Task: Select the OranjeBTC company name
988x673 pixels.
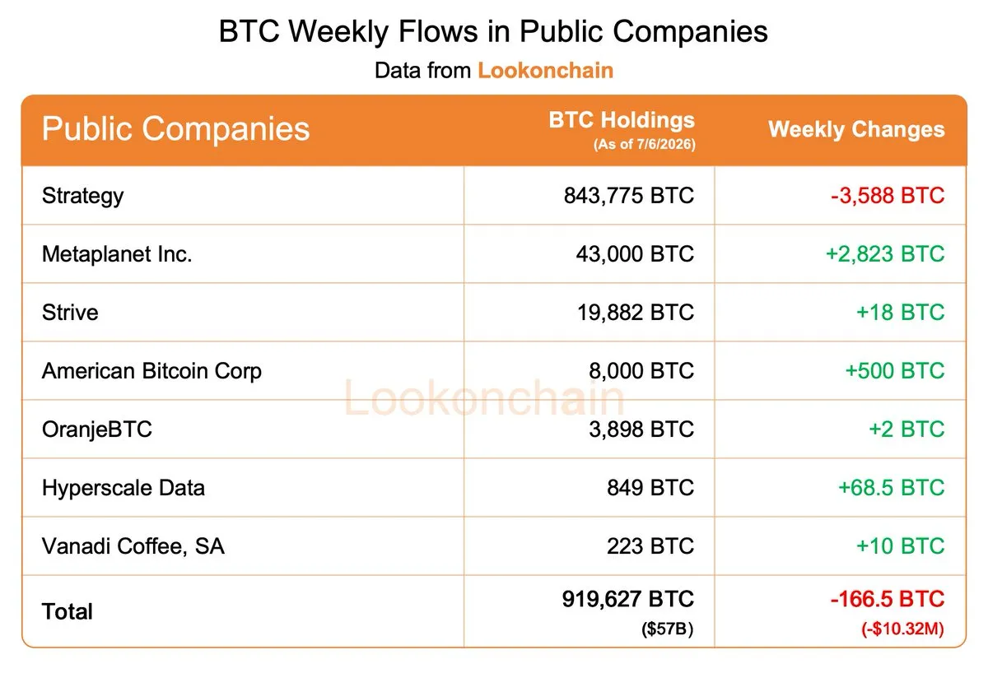Action: [x=97, y=429]
